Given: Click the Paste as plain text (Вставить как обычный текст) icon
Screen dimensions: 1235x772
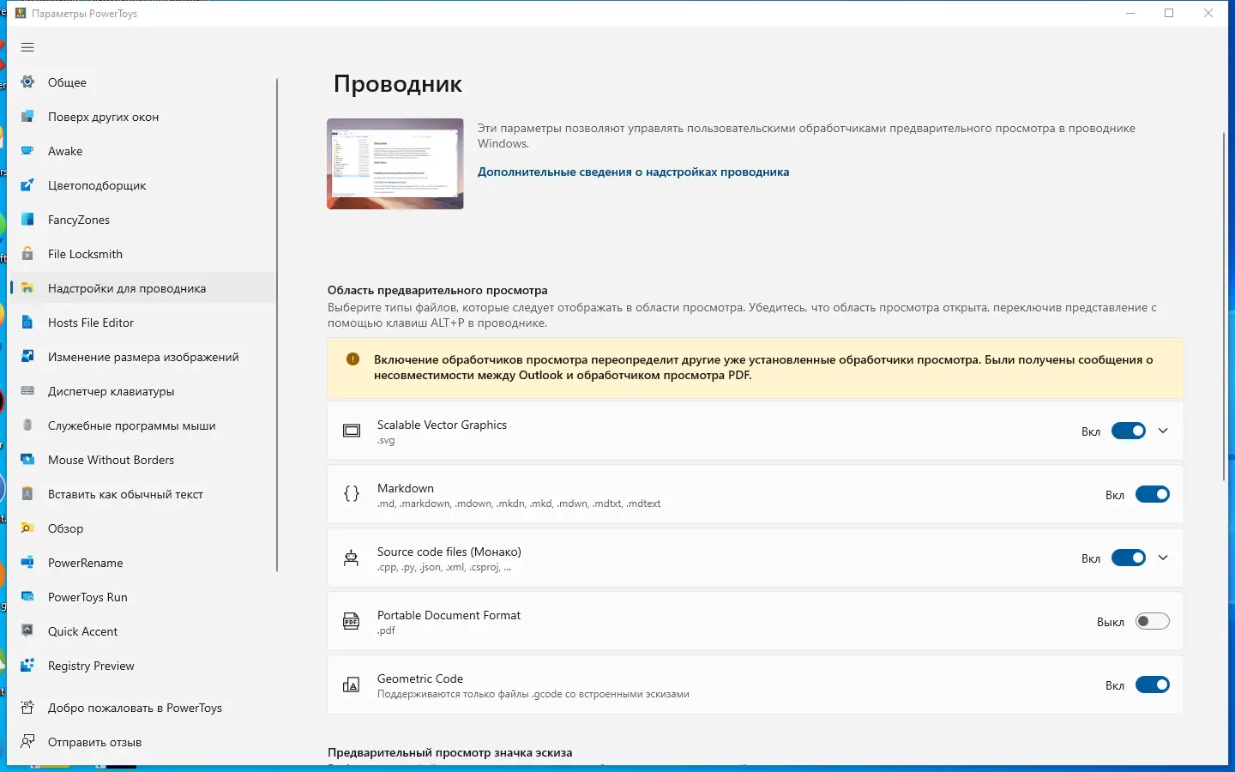Looking at the screenshot, I should coord(27,494).
